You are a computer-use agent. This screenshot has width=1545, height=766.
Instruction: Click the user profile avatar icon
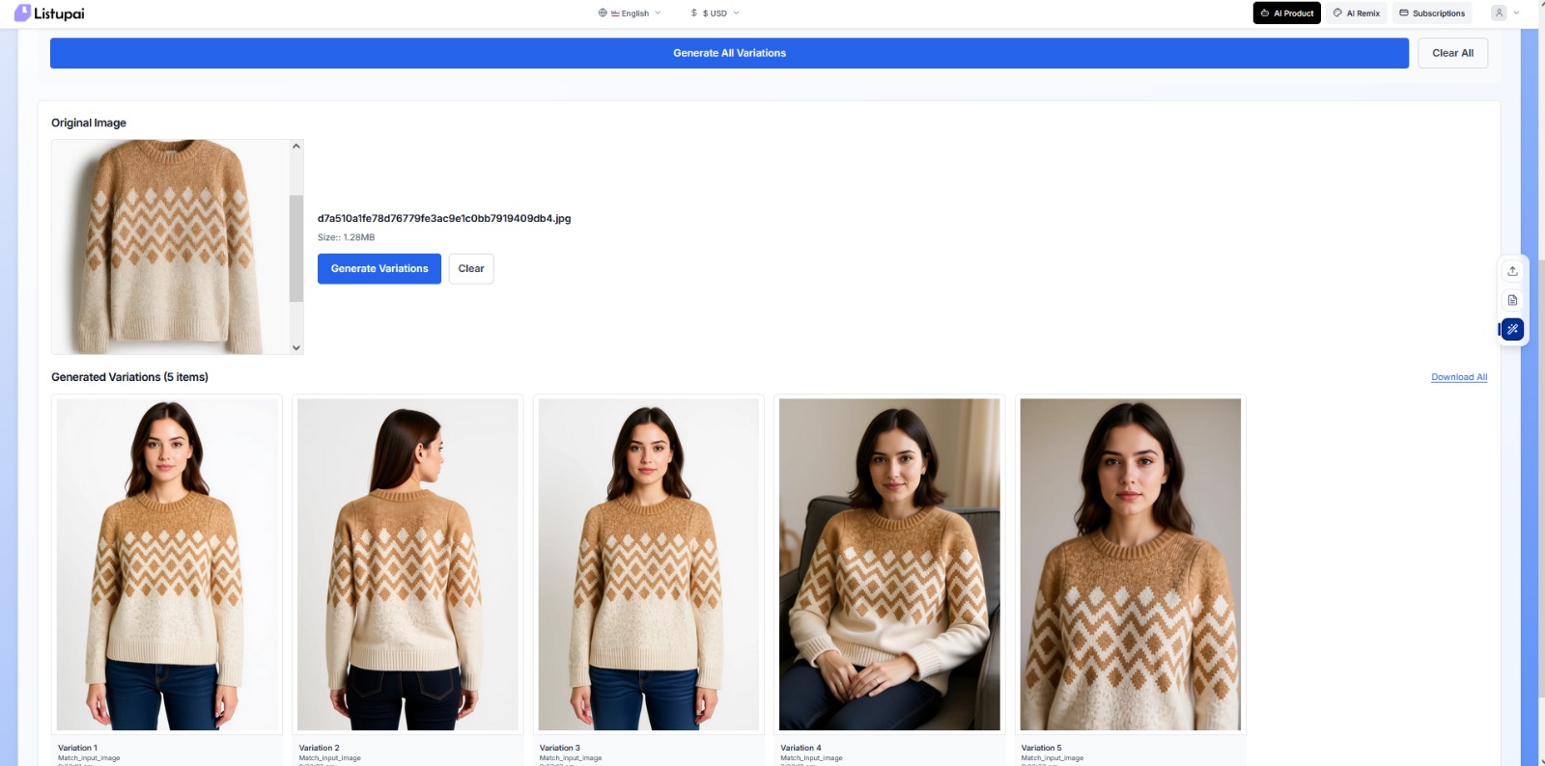tap(1499, 13)
